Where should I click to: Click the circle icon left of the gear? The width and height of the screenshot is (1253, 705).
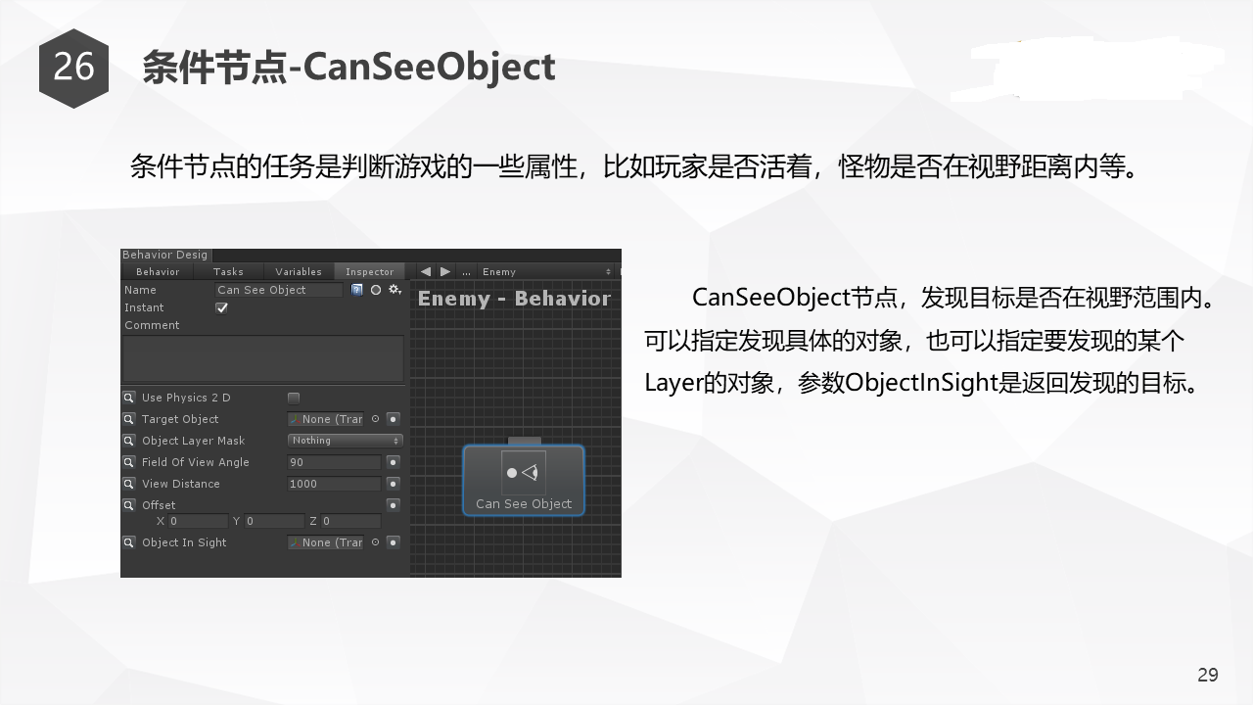click(x=375, y=290)
